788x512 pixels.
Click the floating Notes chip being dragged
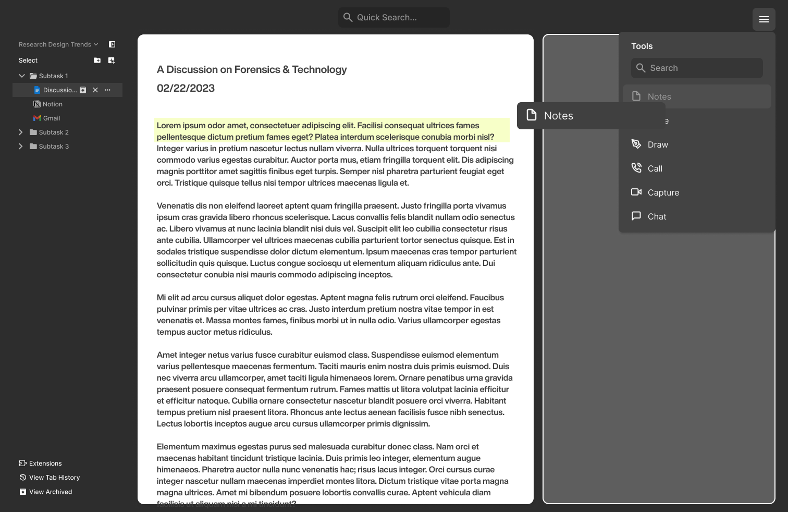591,116
